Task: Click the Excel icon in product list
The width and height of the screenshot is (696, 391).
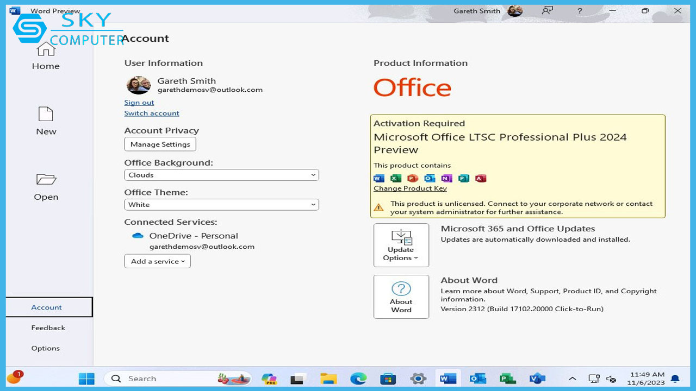Action: (396, 178)
